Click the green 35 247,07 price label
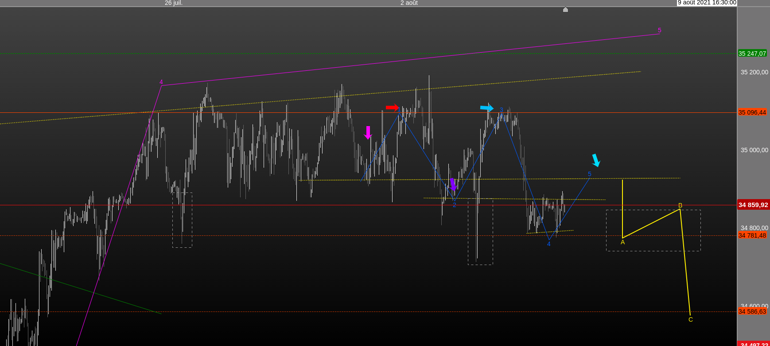 tap(752, 54)
